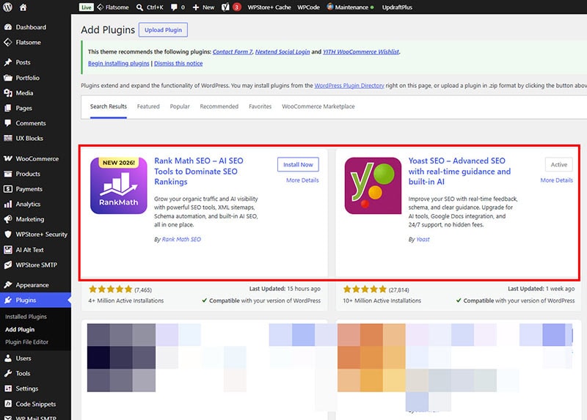Open the WPCode admin bar item

coord(308,7)
